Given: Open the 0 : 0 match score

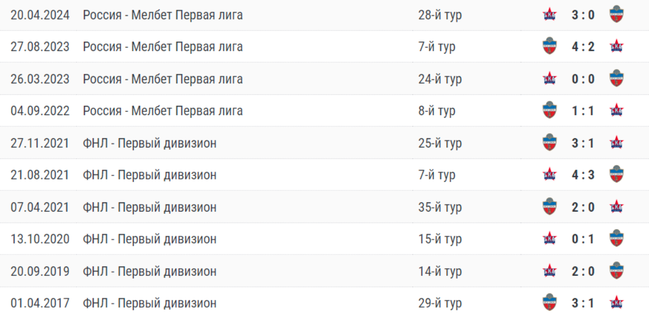Looking at the screenshot, I should tap(583, 79).
